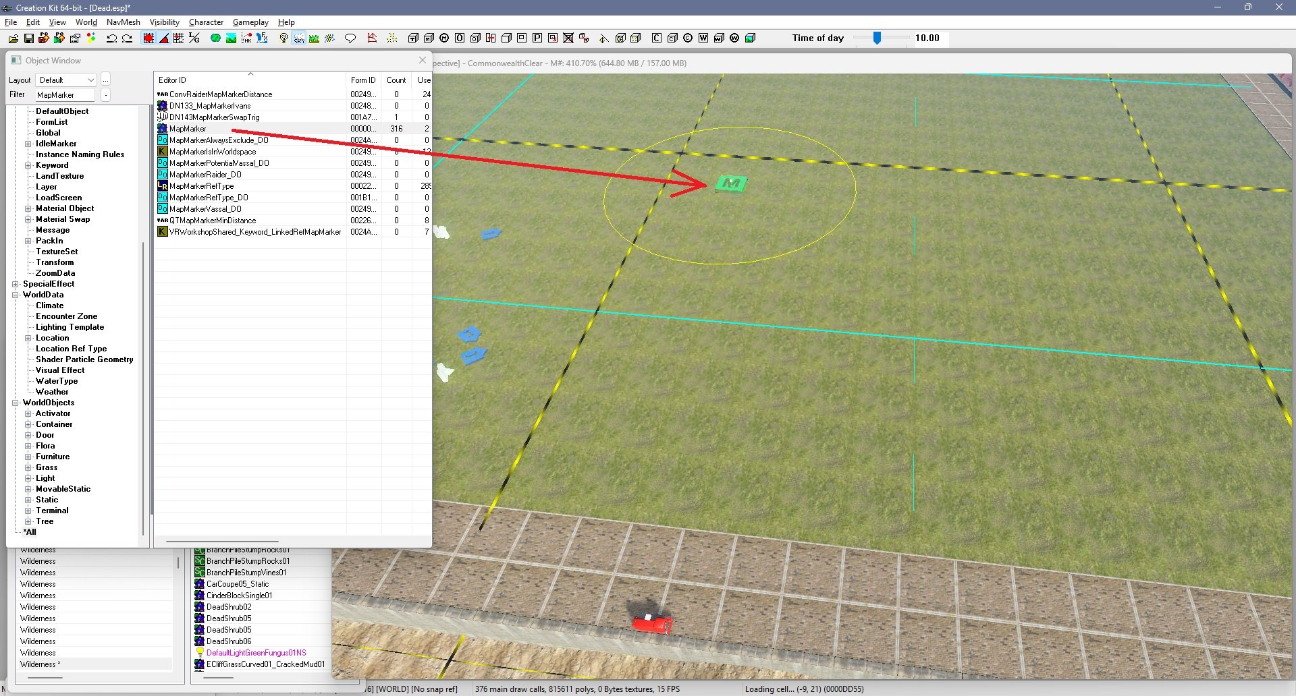The width and height of the screenshot is (1296, 696).
Task: Select DefaultLightGreenFungus01NS in the cell list
Action: [x=256, y=653]
